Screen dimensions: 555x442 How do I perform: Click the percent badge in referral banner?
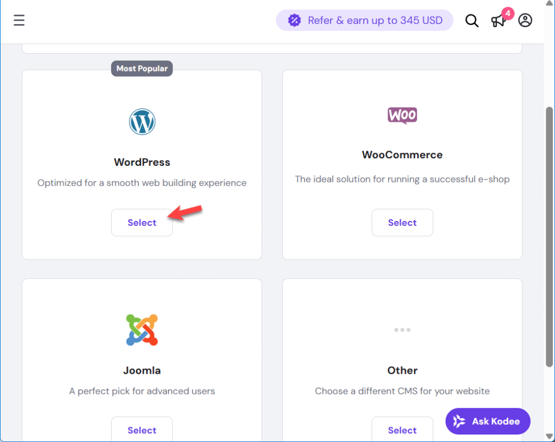click(x=294, y=21)
